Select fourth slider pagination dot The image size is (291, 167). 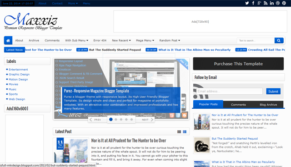tap(126, 119)
